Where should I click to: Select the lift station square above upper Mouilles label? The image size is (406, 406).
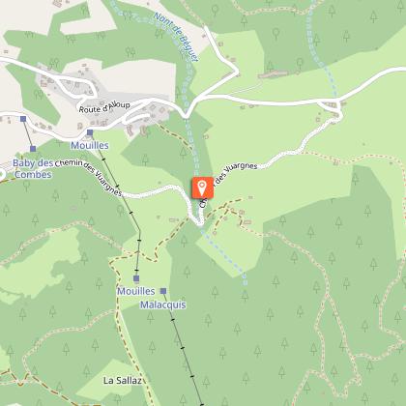90,132
